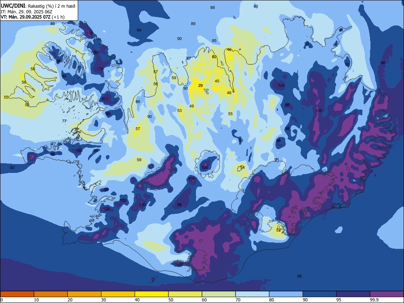404x303 pixels.
Task: Click the light orange 20–30 legend swatch
Action: tap(84, 294)
